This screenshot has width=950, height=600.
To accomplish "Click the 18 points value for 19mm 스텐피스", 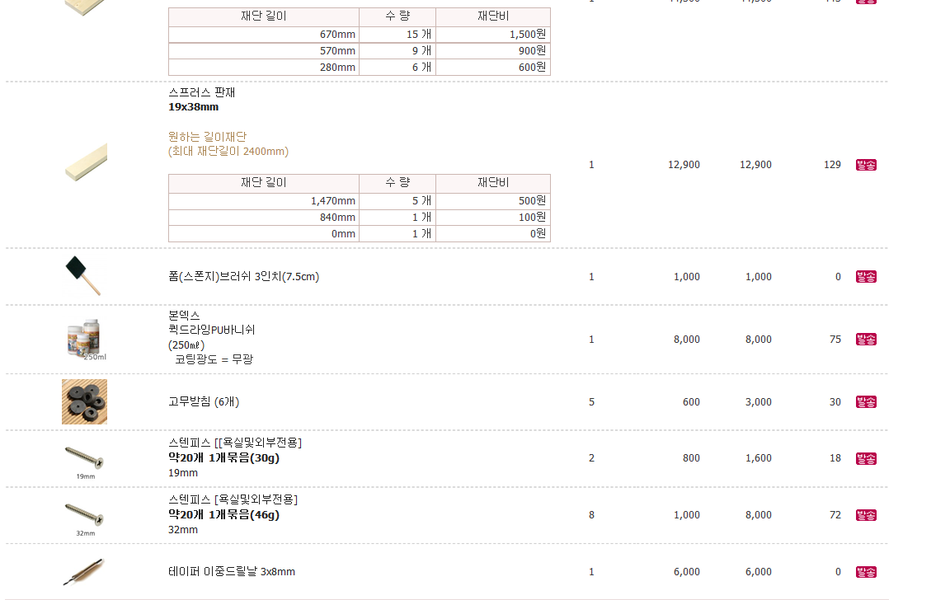I will 835,458.
